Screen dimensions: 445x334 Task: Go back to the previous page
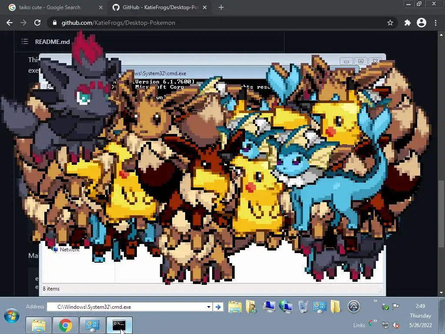tap(10, 23)
